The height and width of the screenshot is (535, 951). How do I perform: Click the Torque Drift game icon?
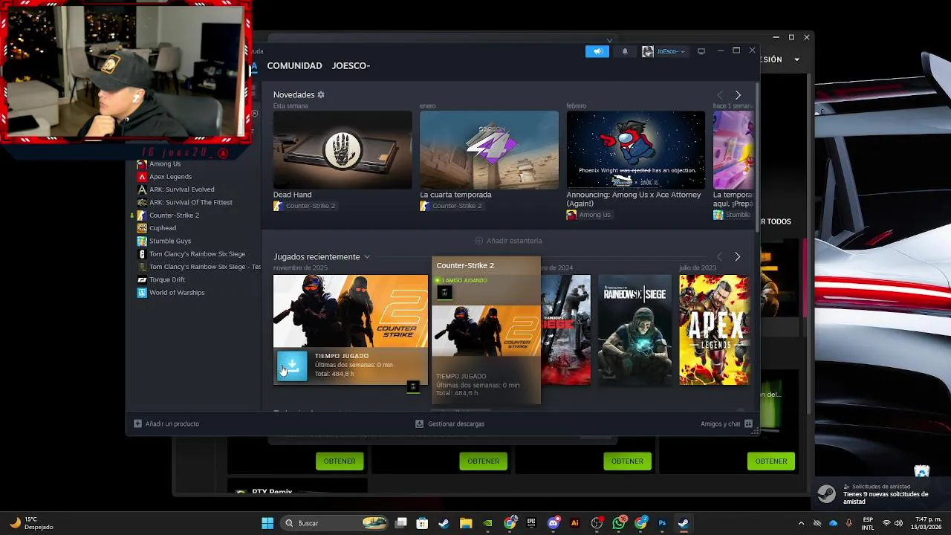click(x=142, y=279)
